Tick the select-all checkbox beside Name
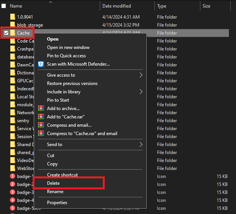The image size is (236, 214). pos(4,6)
